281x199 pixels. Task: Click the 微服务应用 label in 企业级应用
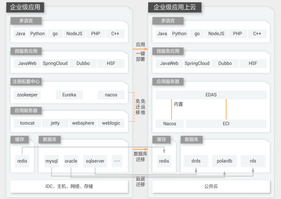click(x=26, y=51)
